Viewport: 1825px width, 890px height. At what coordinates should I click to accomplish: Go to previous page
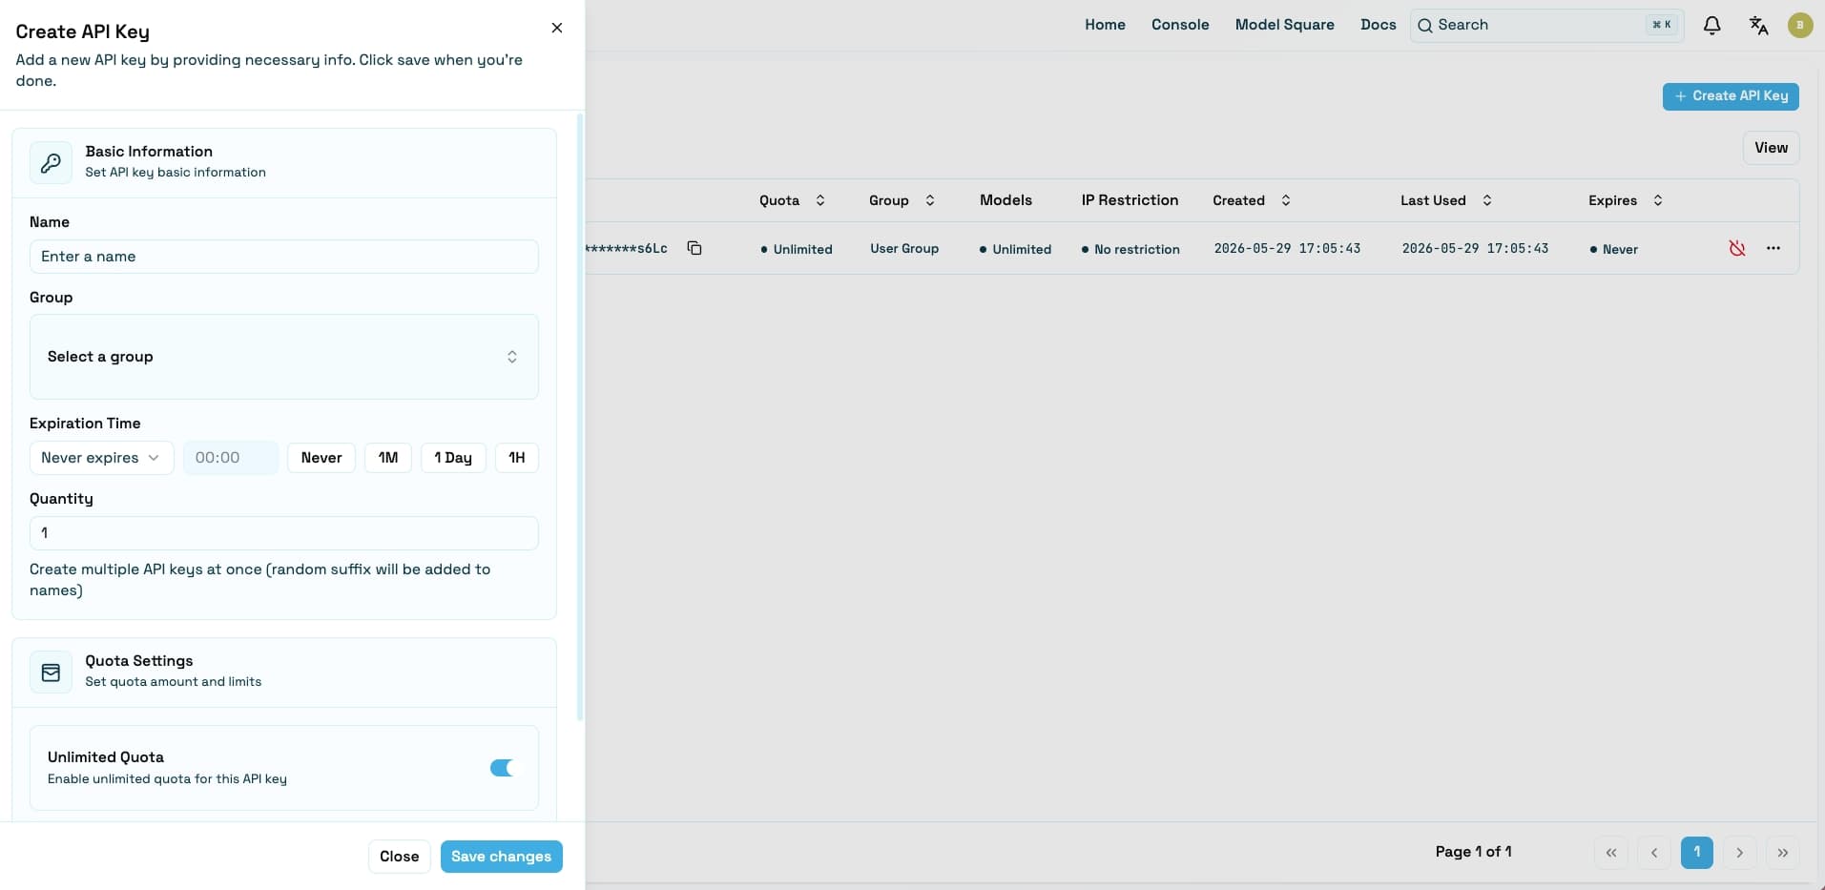tap(1654, 852)
